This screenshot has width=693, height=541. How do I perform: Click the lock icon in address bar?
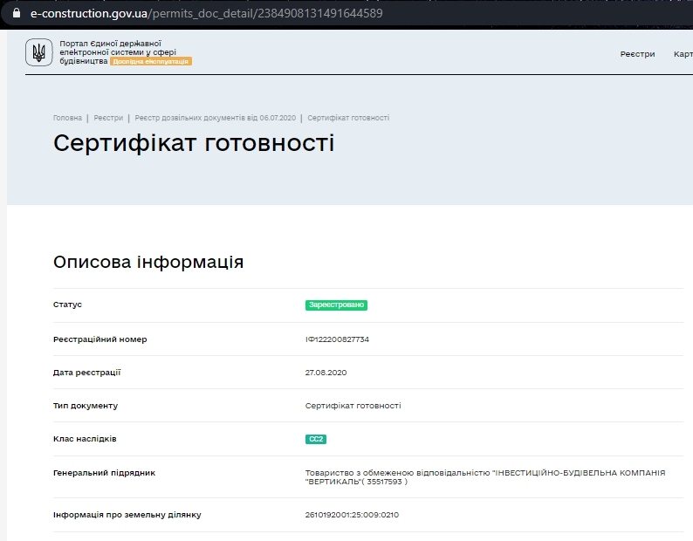[17, 13]
